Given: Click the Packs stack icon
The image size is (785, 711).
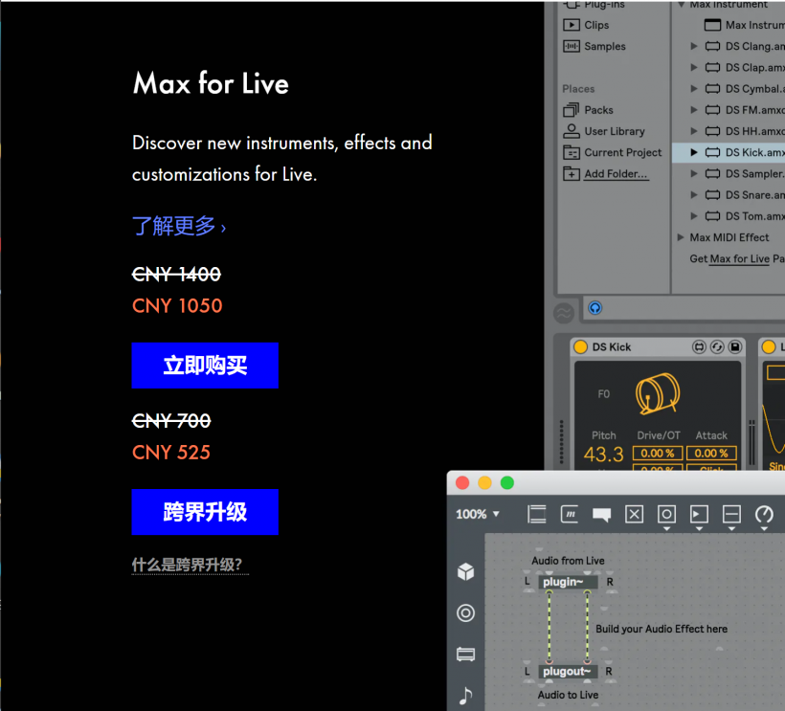Looking at the screenshot, I should point(572,110).
